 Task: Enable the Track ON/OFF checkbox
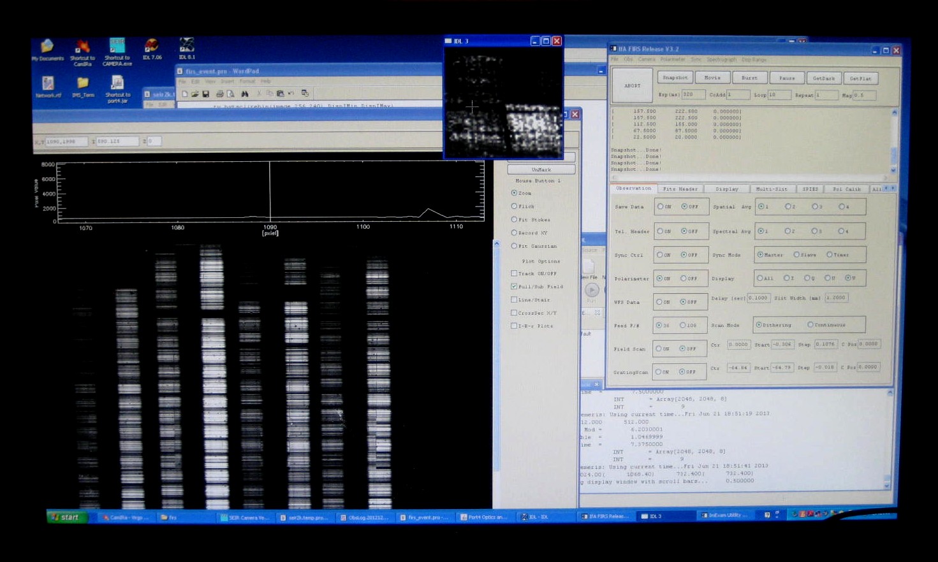514,273
